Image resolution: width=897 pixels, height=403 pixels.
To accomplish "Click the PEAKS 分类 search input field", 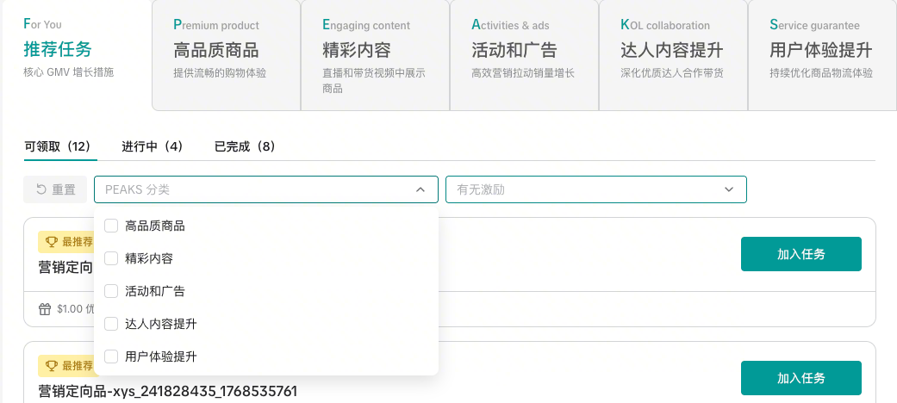I will click(x=254, y=189).
